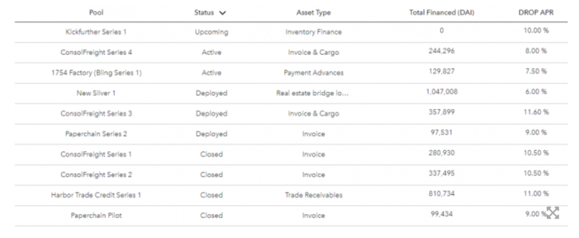Open the Paperchain Series 2 pool
The width and height of the screenshot is (579, 238).
[x=96, y=134]
